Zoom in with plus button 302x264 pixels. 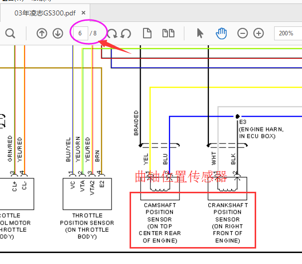pos(259,33)
